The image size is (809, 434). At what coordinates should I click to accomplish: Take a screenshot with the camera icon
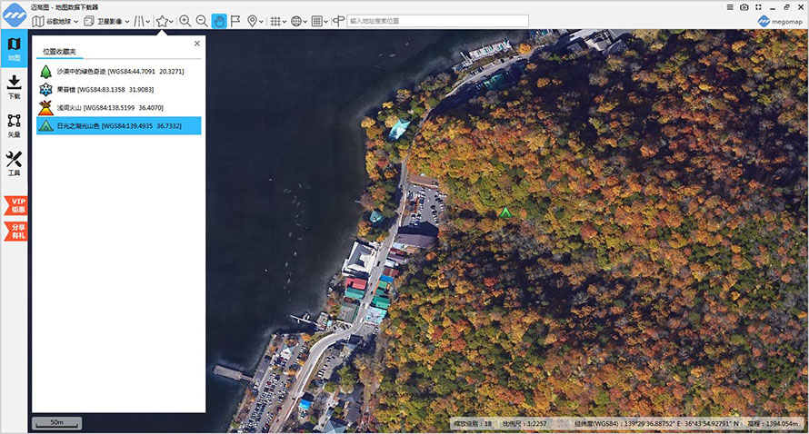click(744, 6)
